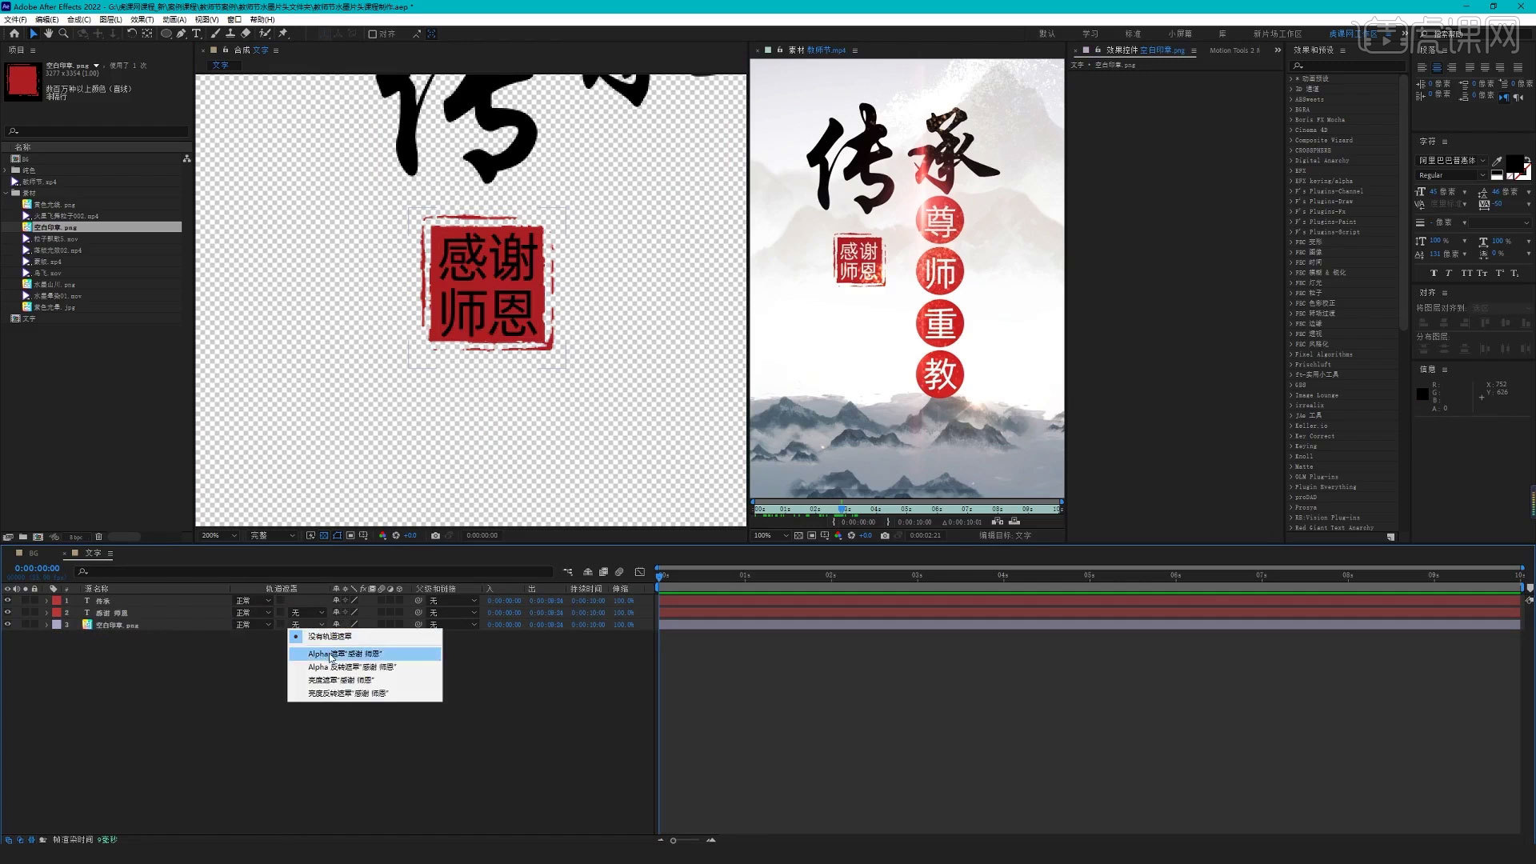Switch to BG timeline tab
The height and width of the screenshot is (864, 1536).
(34, 553)
